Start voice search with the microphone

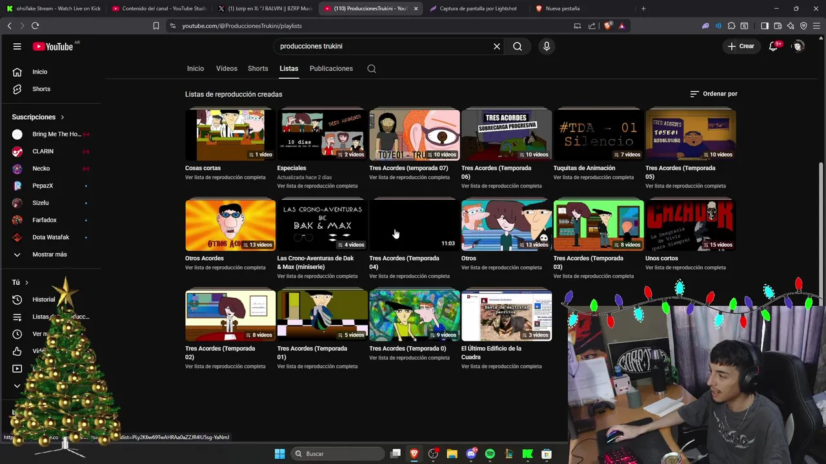(547, 46)
